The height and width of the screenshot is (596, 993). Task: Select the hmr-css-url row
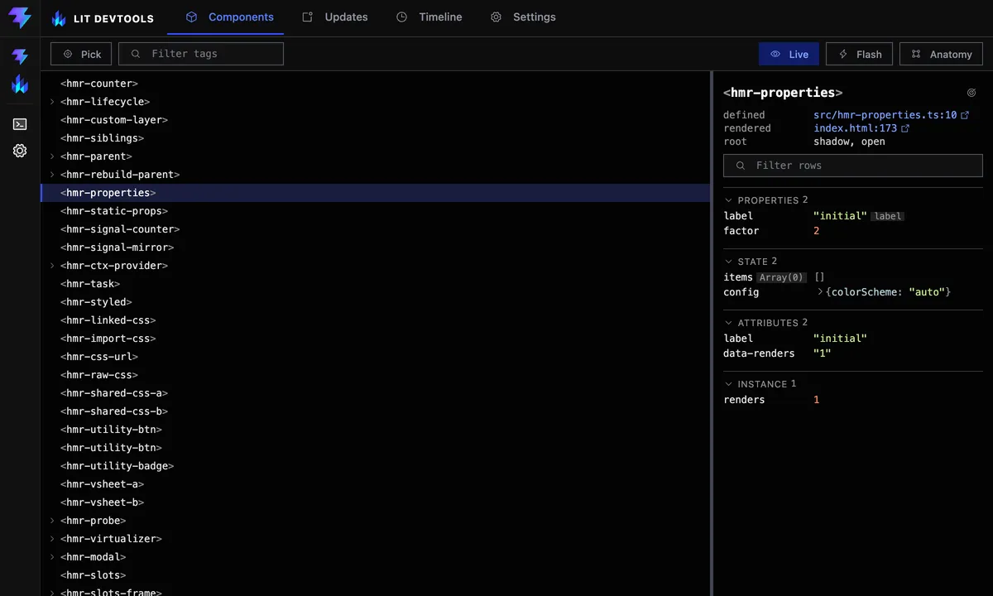coord(376,357)
